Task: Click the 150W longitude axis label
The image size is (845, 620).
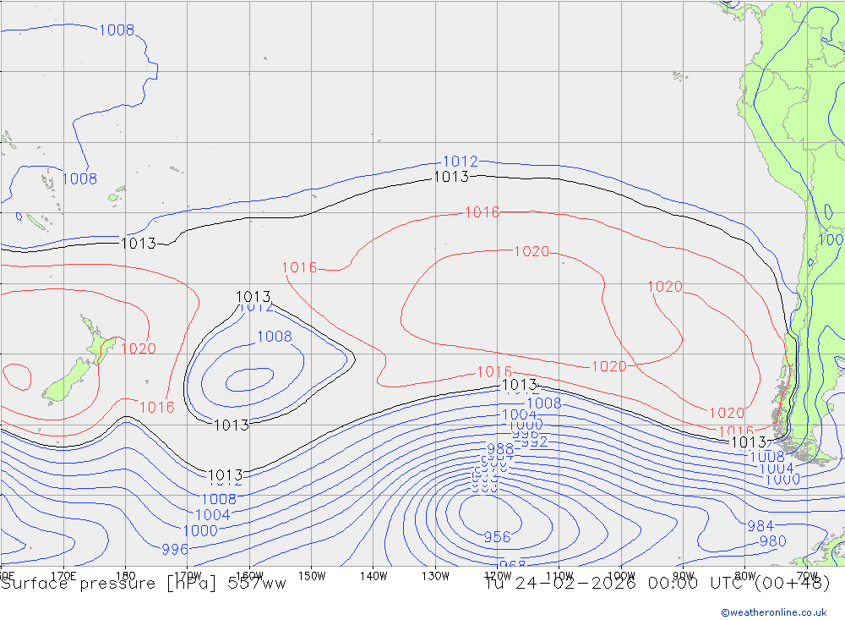Action: [x=312, y=576]
